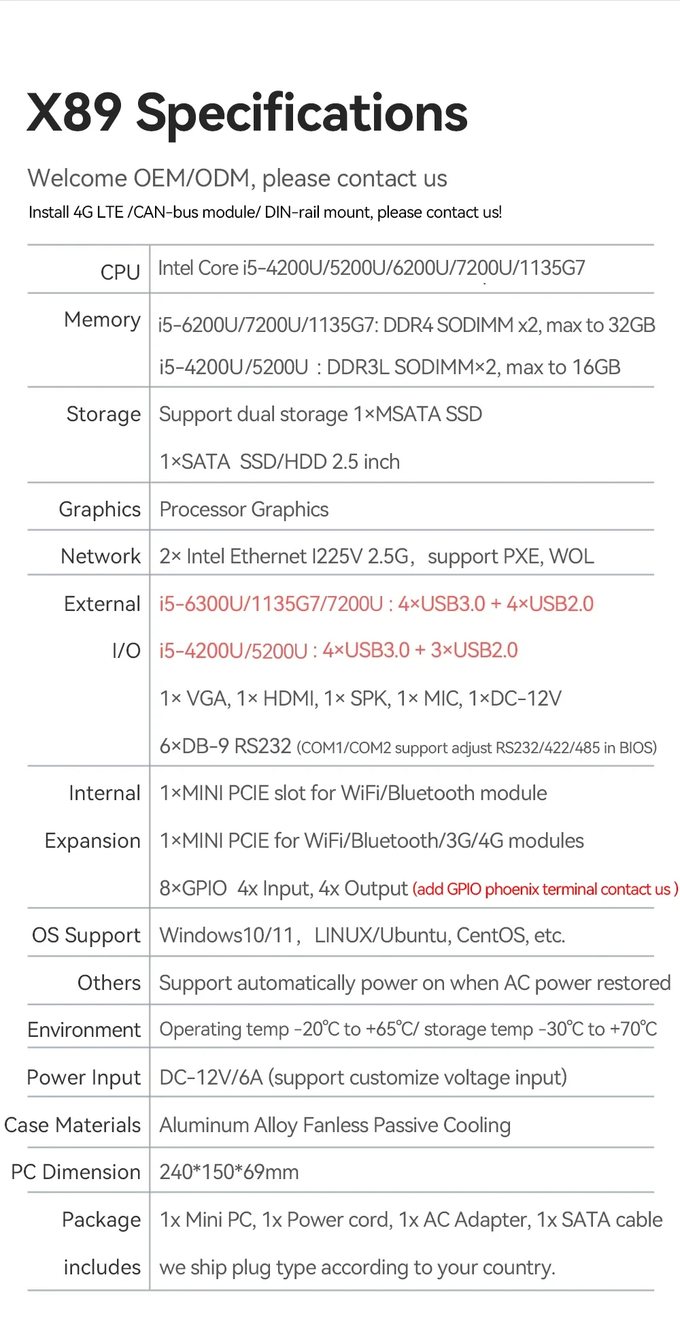Click the Aluminum Alloy Fanless Passive Cooling text
The width and height of the screenshot is (680, 1339).
pos(335,1125)
